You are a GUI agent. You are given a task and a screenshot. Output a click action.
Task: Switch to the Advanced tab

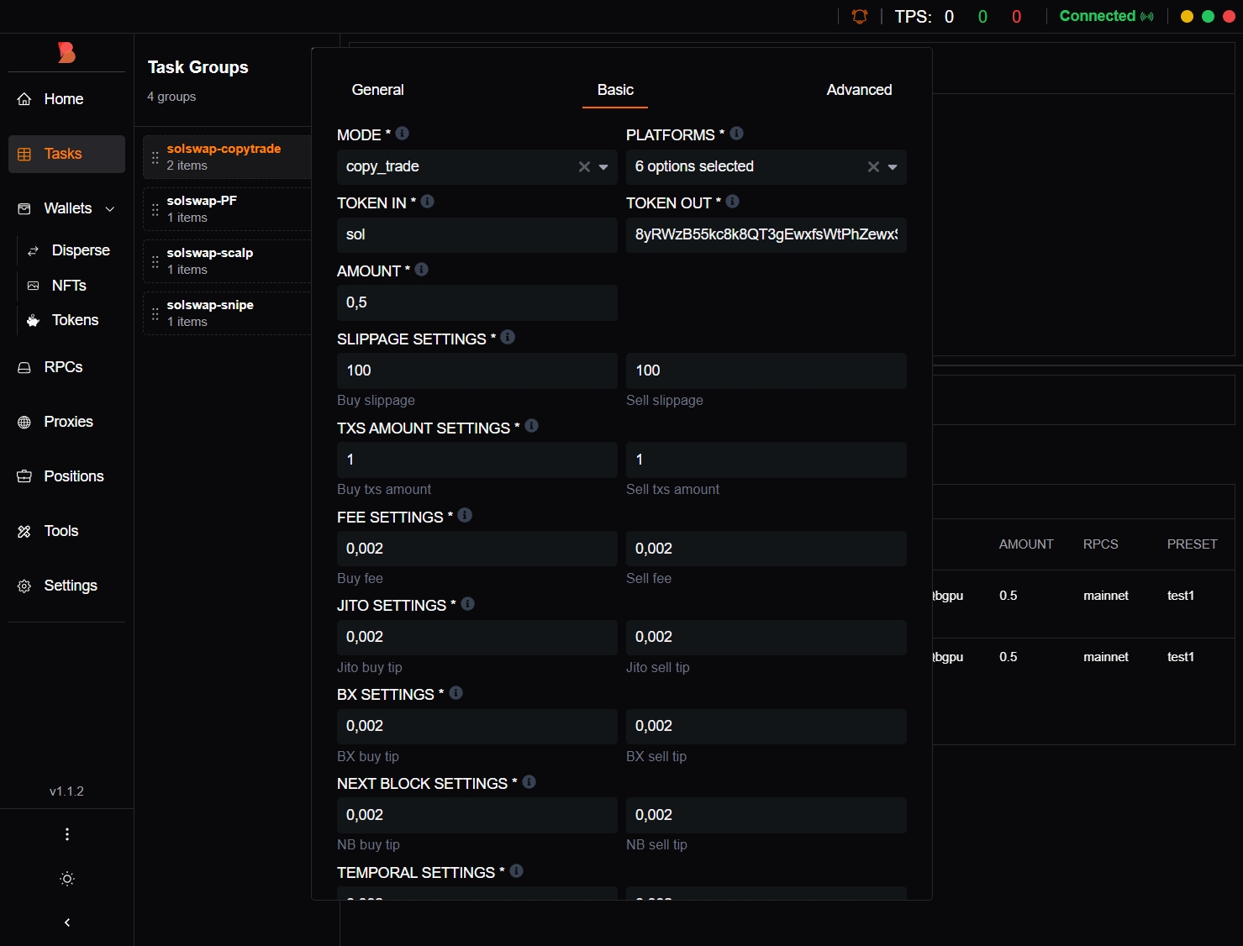pyautogui.click(x=858, y=90)
